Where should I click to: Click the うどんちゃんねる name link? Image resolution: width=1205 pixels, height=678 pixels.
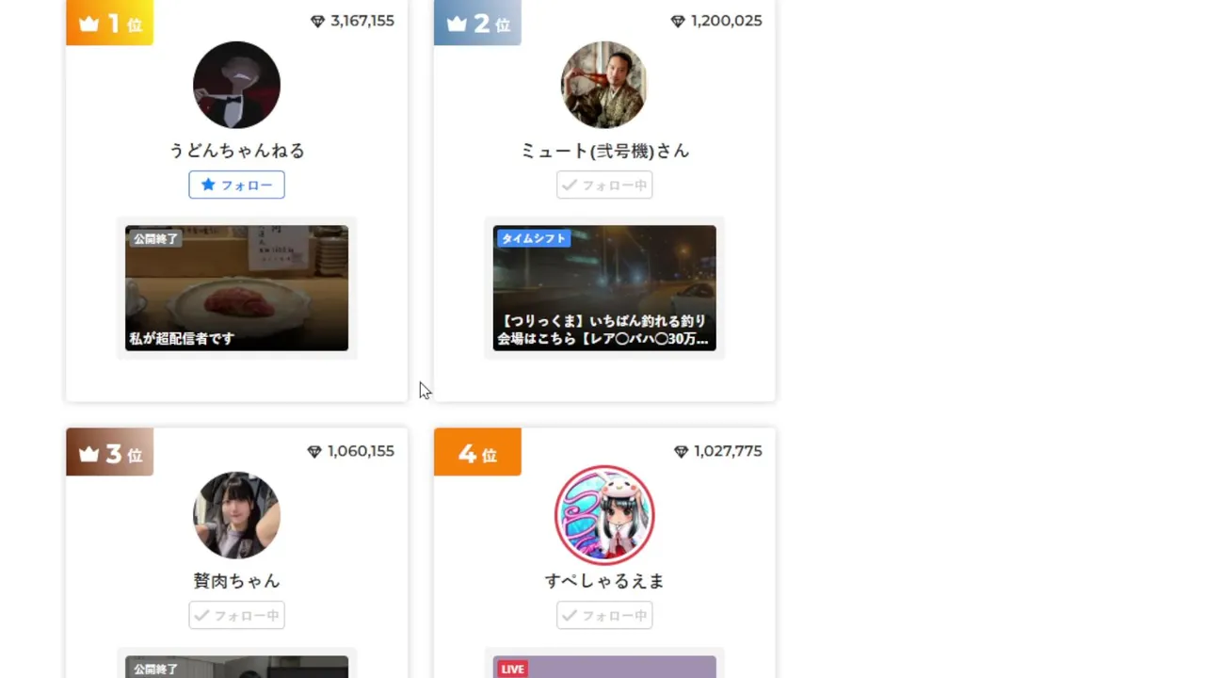click(236, 151)
